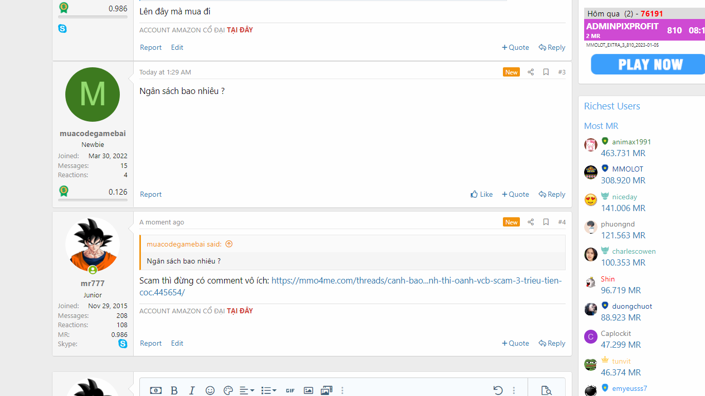
Task: Click the insert image icon
Action: tap(309, 390)
